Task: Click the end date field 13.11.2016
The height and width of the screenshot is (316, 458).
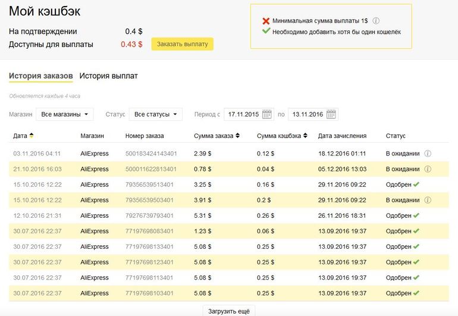Action: (x=307, y=114)
